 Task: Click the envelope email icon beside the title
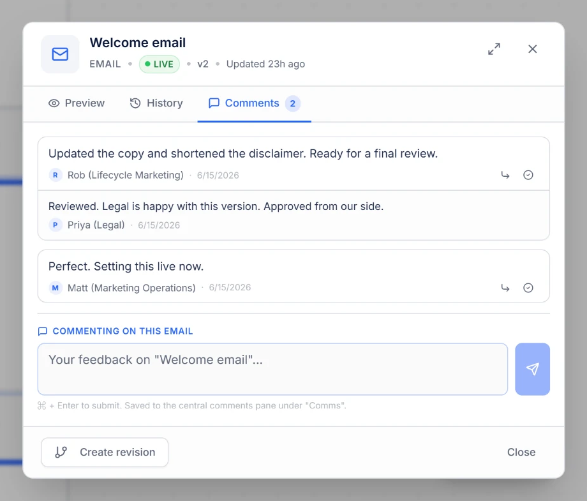coord(60,54)
